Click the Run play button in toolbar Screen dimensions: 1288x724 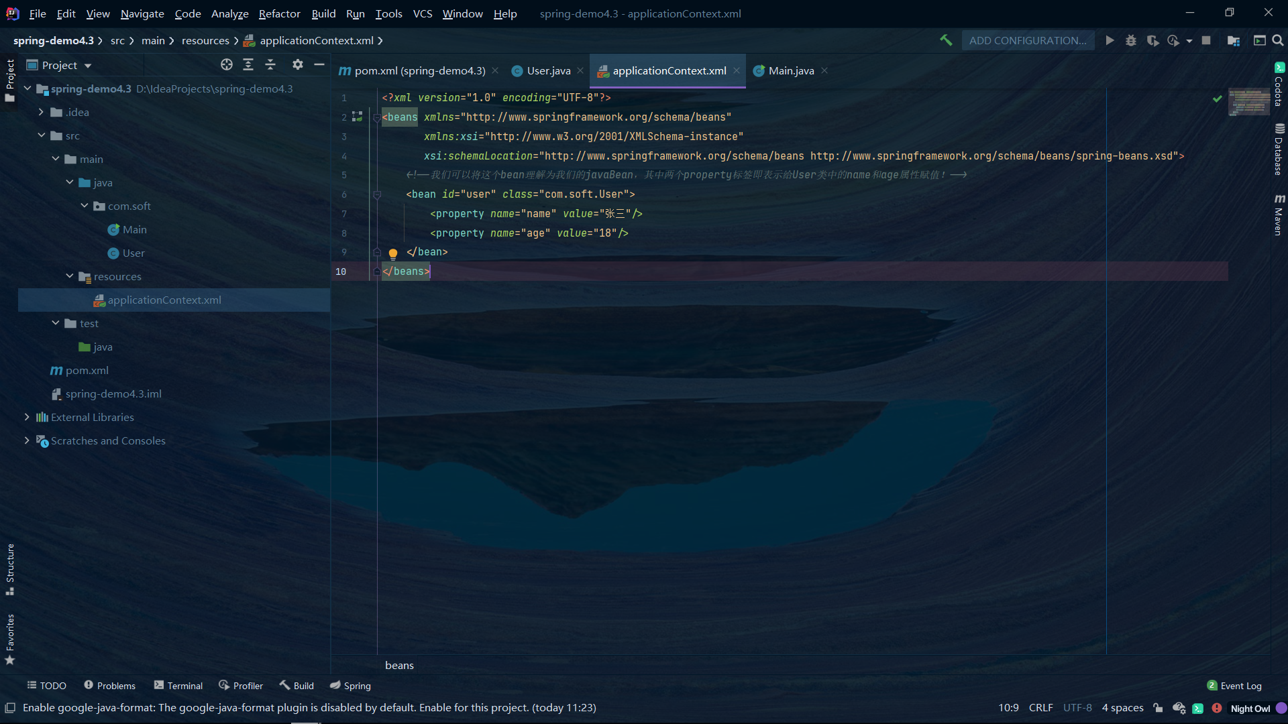click(1110, 40)
